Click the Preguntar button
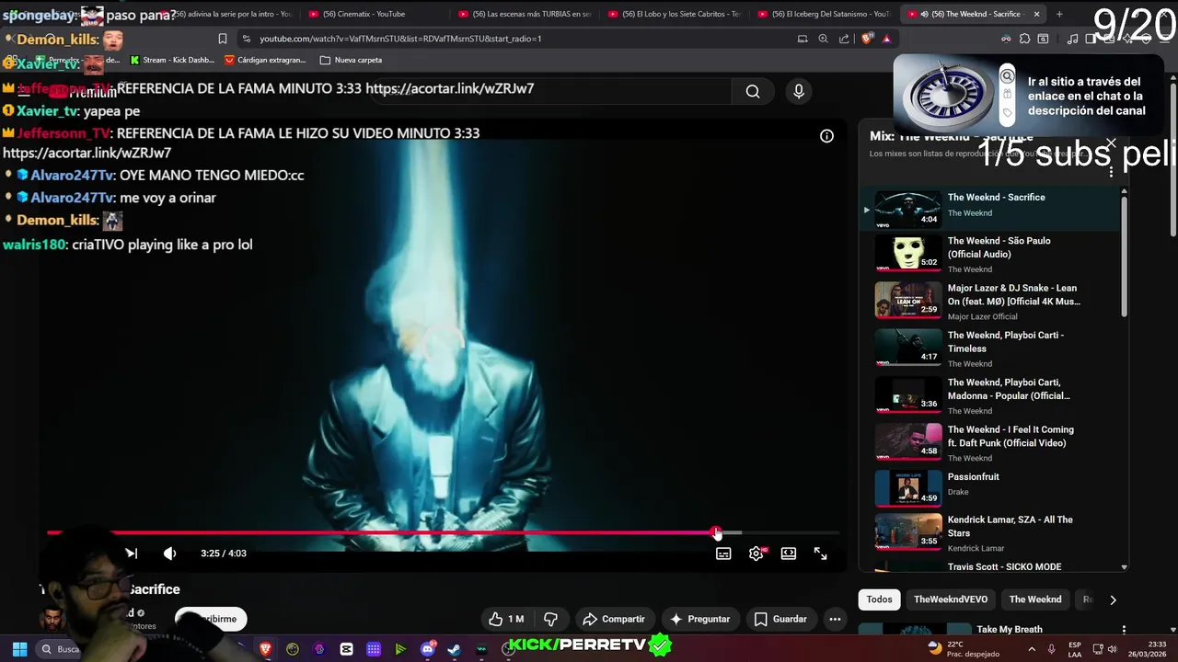Screen dimensions: 1178x662 point(699,619)
